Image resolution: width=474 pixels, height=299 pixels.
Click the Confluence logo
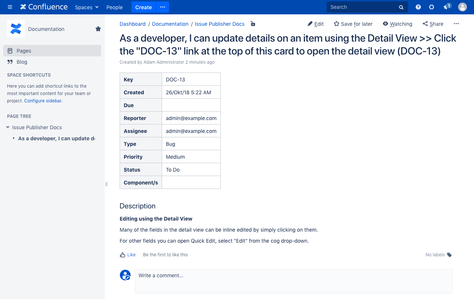click(44, 7)
